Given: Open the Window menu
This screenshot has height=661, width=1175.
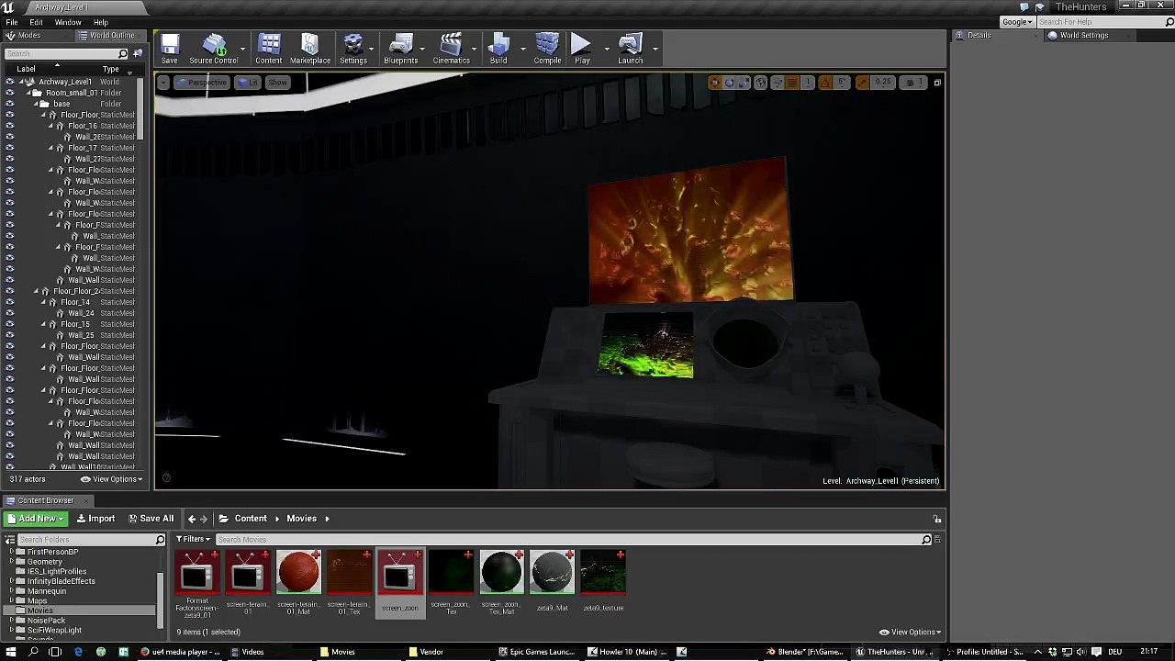Looking at the screenshot, I should pos(68,22).
